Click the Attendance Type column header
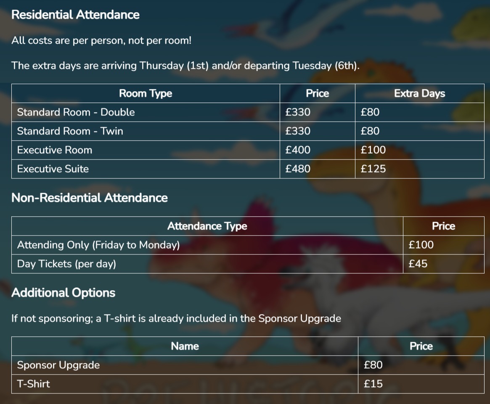Screen dimensions: 490x404 [x=207, y=226]
